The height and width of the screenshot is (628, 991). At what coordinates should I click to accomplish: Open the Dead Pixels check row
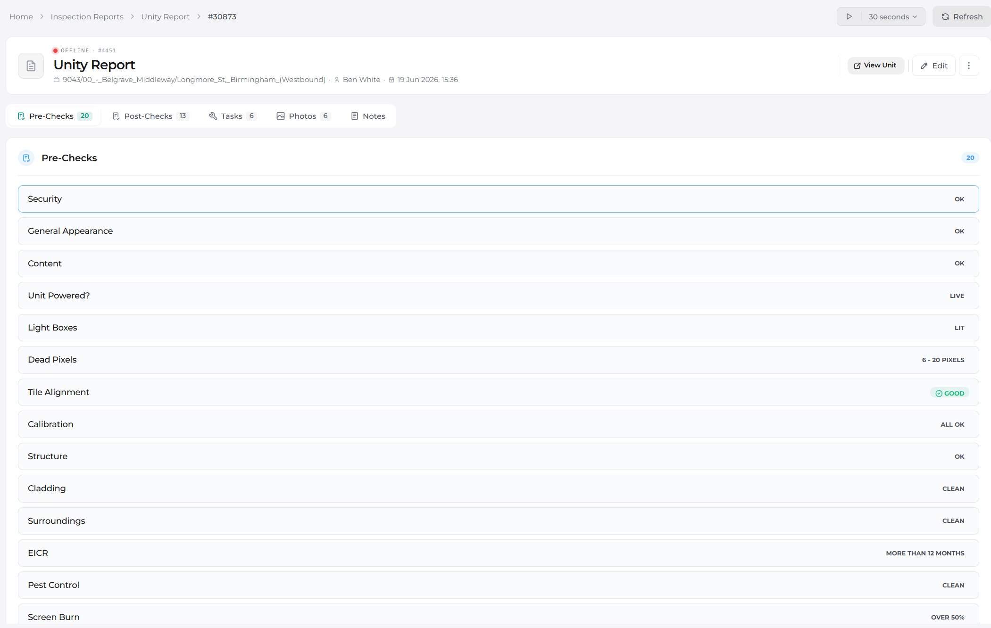(x=499, y=360)
